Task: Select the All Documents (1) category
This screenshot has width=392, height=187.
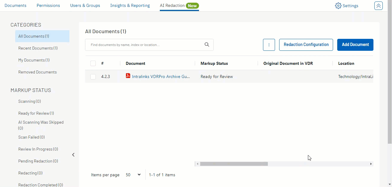Action: click(42, 36)
